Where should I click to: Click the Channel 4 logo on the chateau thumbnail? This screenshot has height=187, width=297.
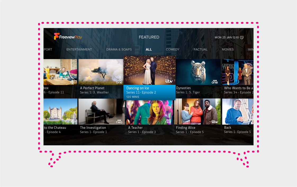73,122
